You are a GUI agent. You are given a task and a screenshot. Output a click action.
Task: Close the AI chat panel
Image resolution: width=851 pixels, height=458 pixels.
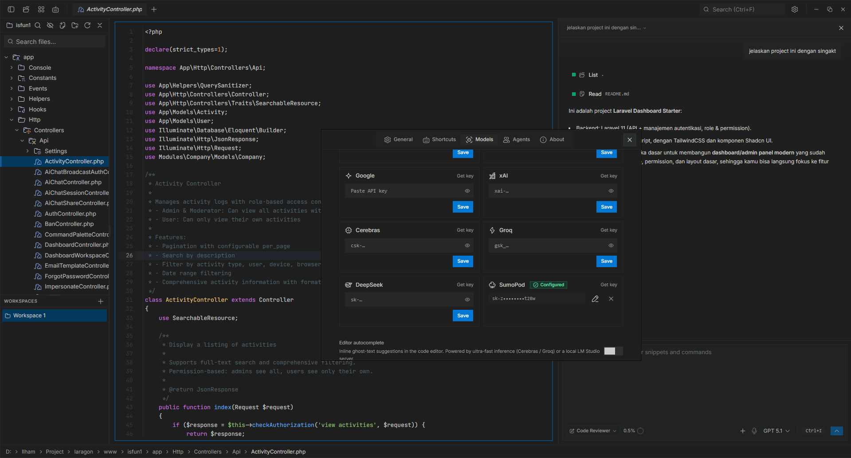pos(841,28)
